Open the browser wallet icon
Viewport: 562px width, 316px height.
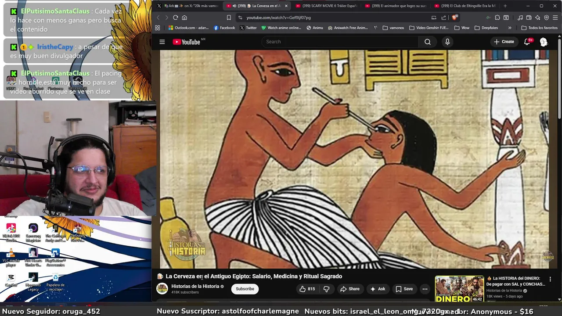[x=529, y=18]
